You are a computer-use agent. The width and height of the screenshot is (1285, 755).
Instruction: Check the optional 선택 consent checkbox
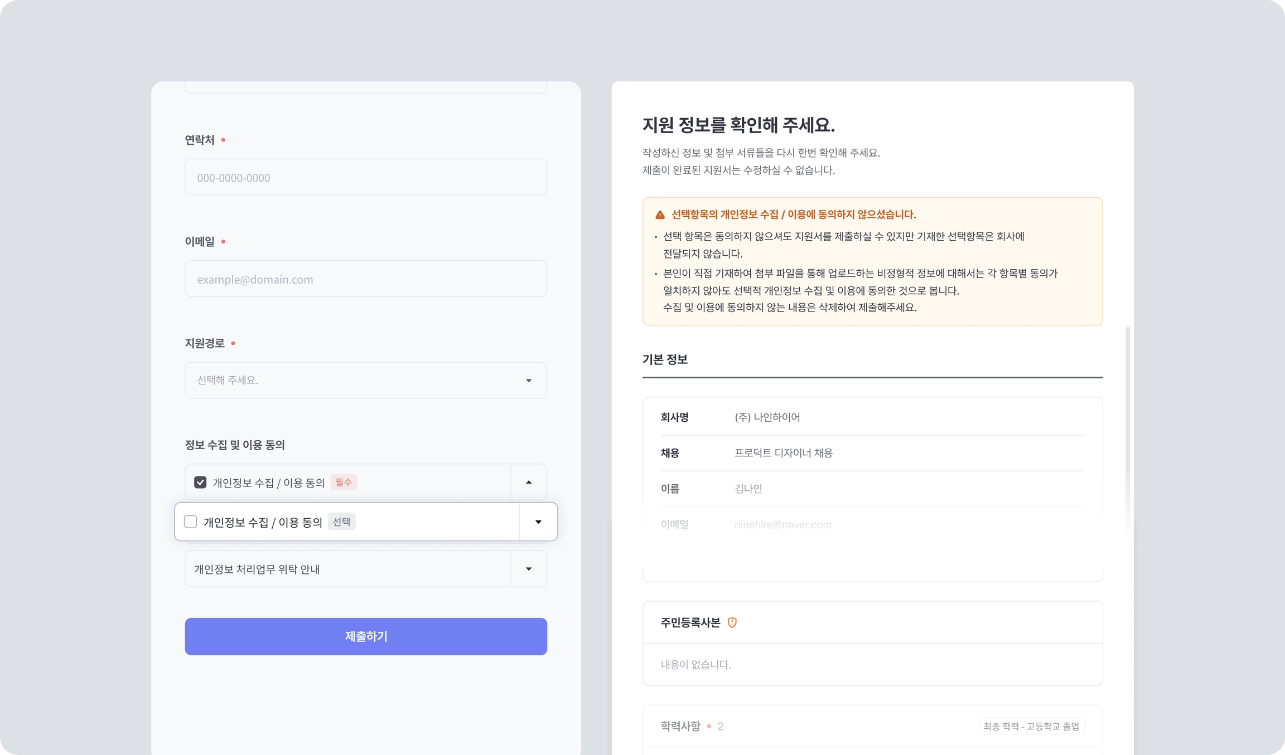pos(191,522)
